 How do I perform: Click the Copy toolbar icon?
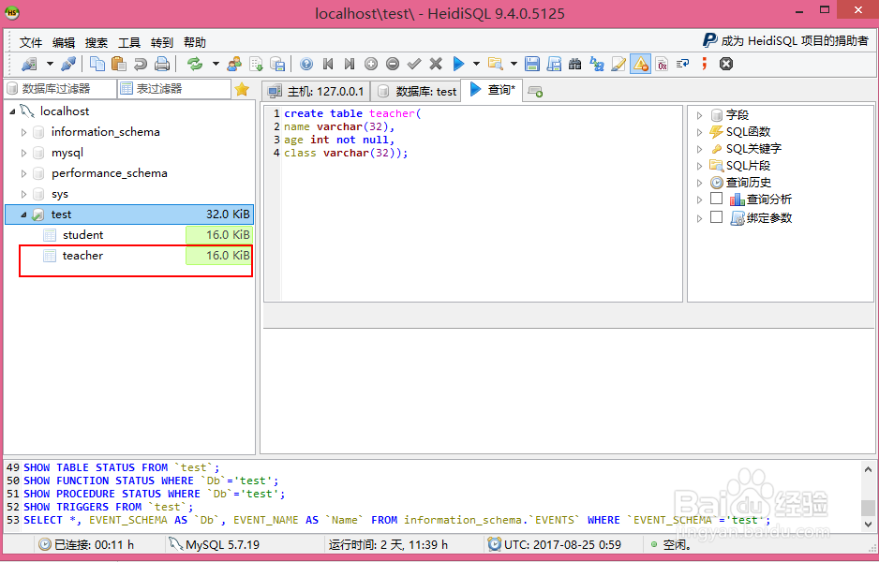(97, 64)
